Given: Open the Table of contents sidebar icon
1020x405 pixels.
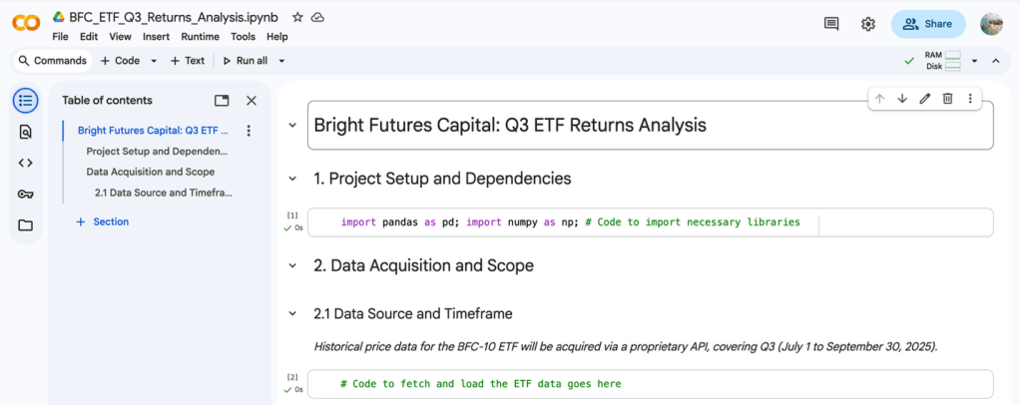Looking at the screenshot, I should [x=25, y=100].
